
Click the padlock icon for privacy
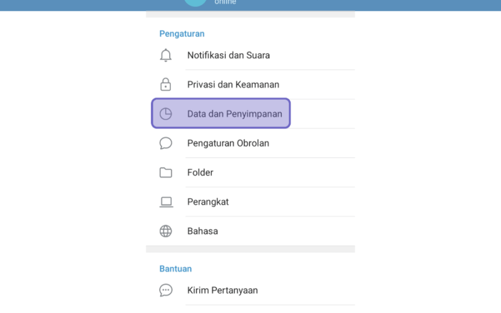[165, 85]
